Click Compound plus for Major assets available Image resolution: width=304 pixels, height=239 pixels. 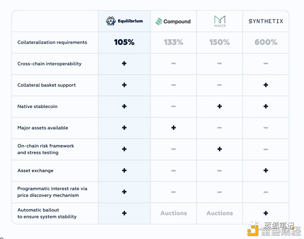point(173,127)
